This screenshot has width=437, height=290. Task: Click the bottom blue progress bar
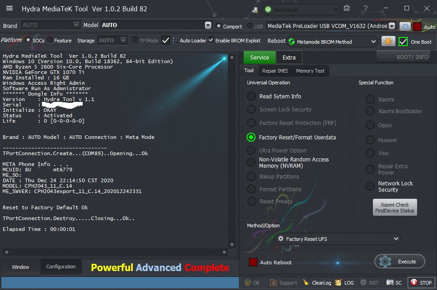tap(120, 282)
